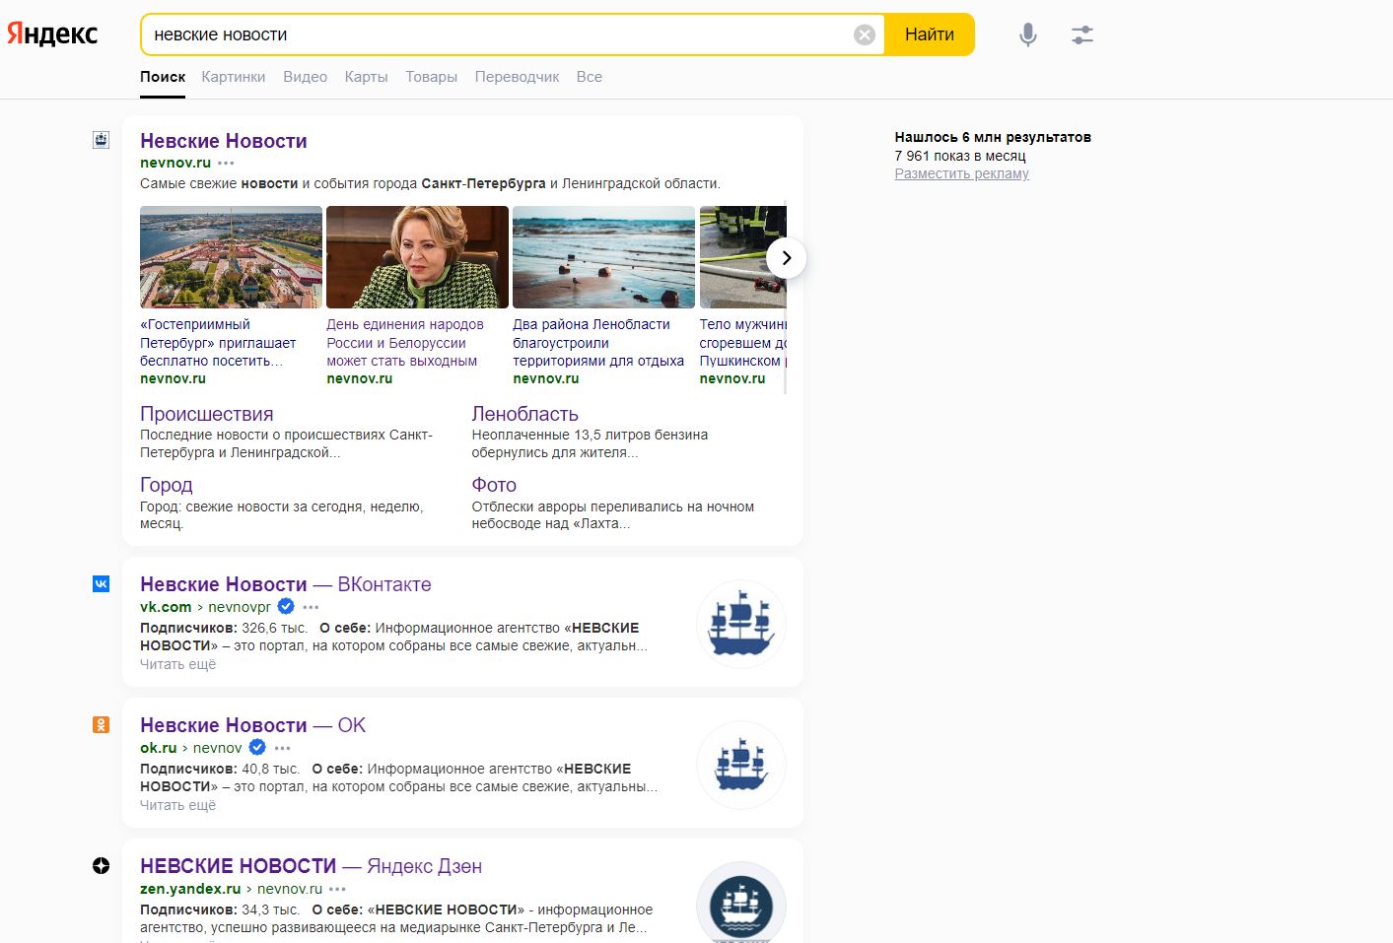
Task: Open the Происшествия sitelink
Action: coord(207,414)
